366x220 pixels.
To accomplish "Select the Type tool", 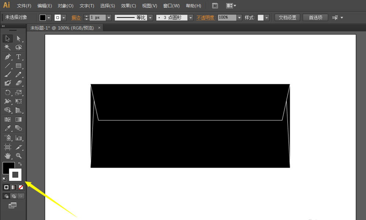I will (x=18, y=57).
